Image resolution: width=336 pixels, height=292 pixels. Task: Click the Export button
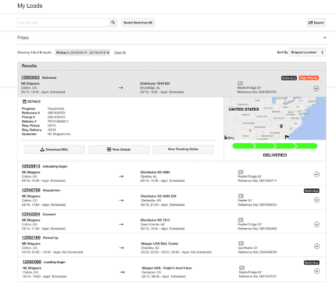pyautogui.click(x=316, y=23)
